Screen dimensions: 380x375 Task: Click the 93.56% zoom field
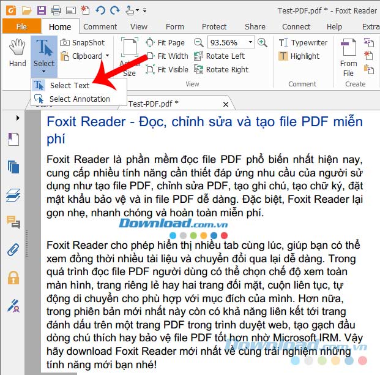(227, 43)
